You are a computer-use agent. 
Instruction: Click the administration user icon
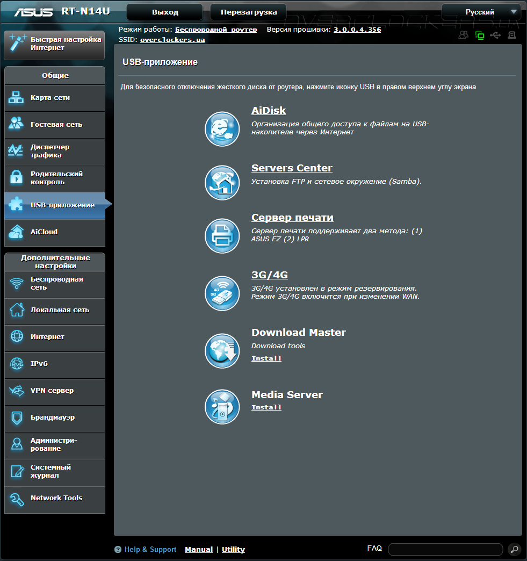[17, 444]
